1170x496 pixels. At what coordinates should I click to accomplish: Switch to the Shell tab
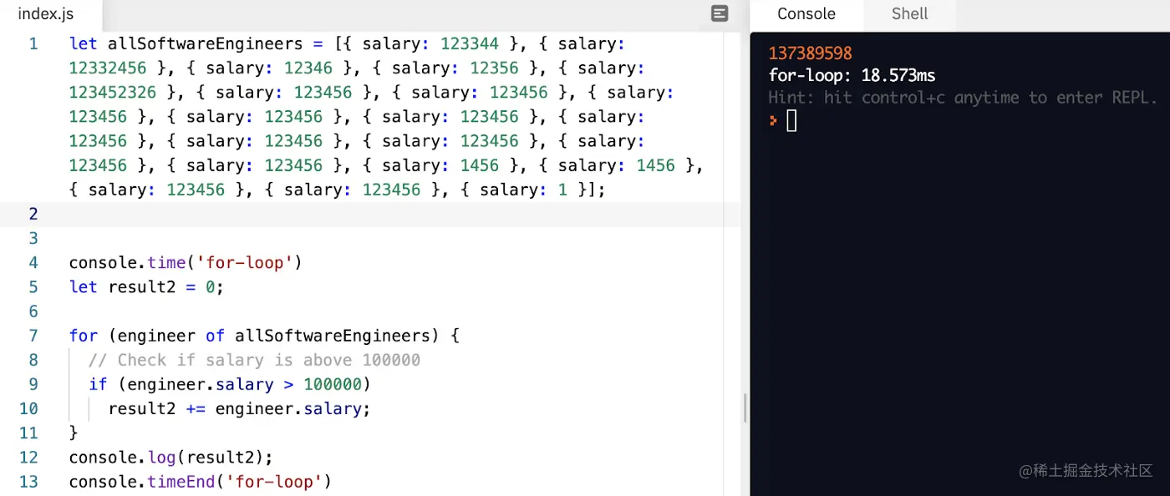909,14
